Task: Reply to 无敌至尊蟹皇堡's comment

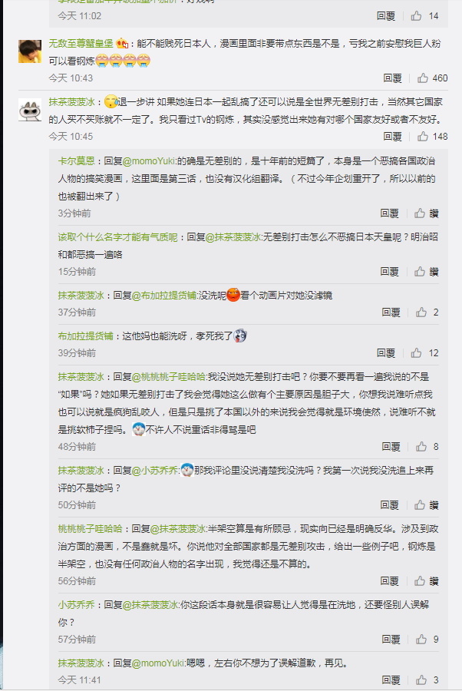Action: coord(392,78)
